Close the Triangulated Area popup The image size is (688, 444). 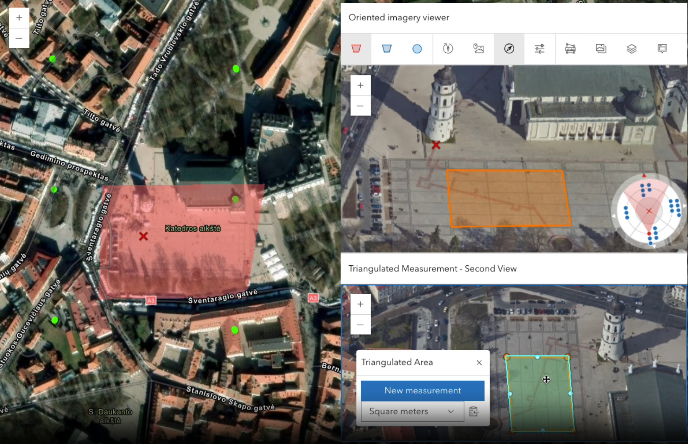coord(479,363)
